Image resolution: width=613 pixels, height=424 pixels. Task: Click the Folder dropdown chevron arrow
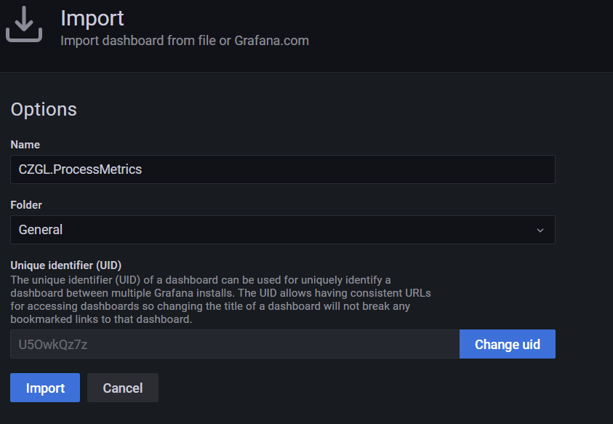(540, 231)
